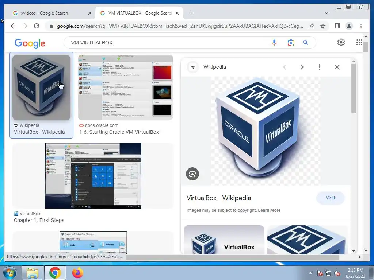
Task: Open the docs.oracle.com manager screenshot thumbnail
Action: click(x=126, y=87)
